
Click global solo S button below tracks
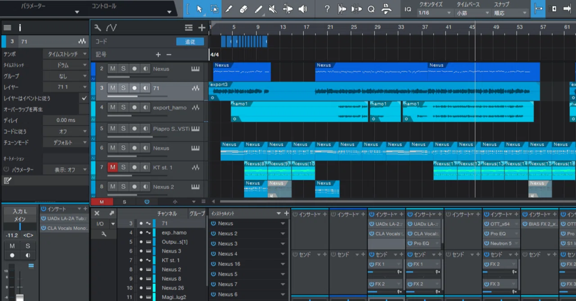pos(125,202)
